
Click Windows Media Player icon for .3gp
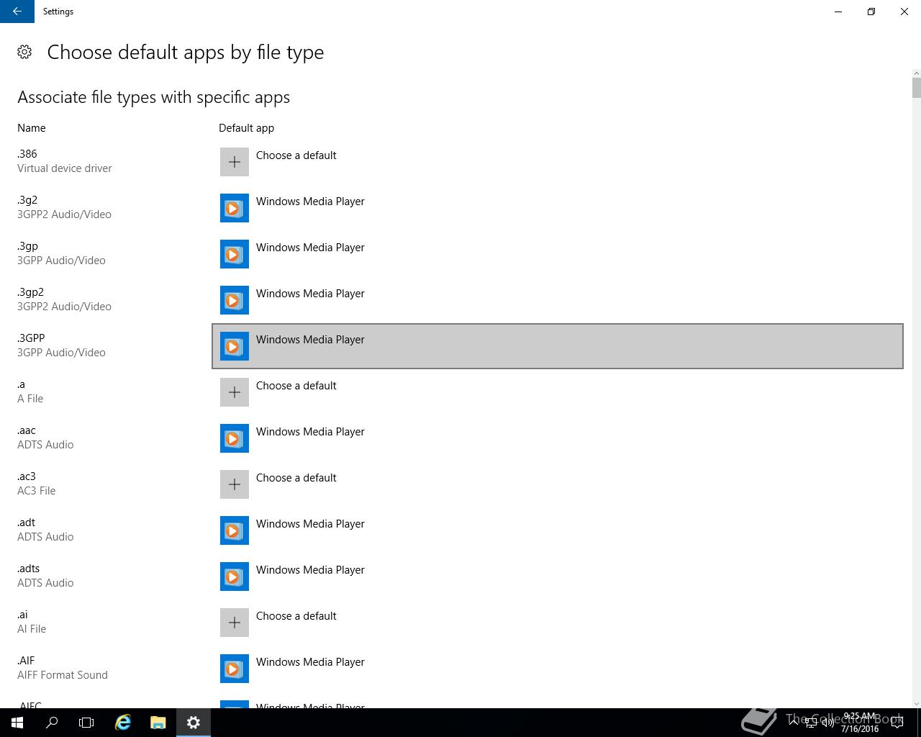click(x=235, y=254)
